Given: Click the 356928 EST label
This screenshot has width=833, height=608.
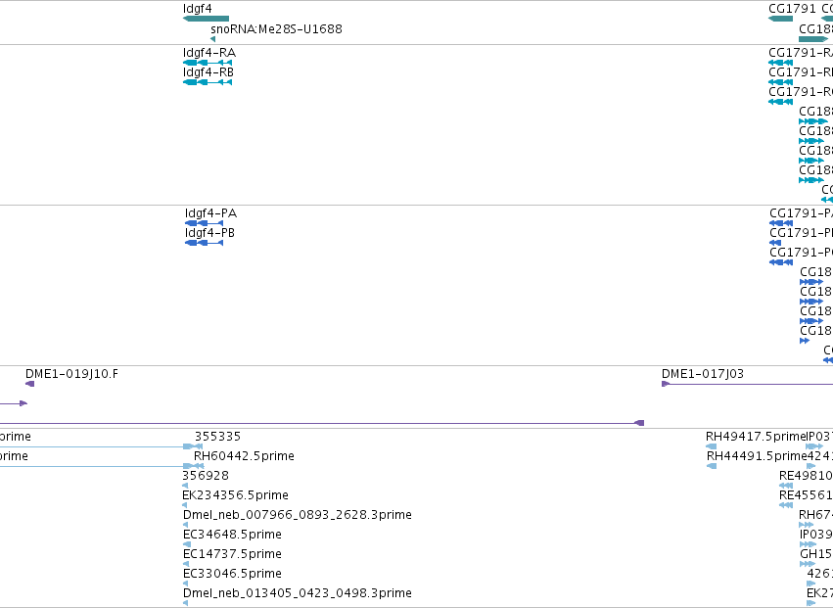Looking at the screenshot, I should click(x=206, y=476).
